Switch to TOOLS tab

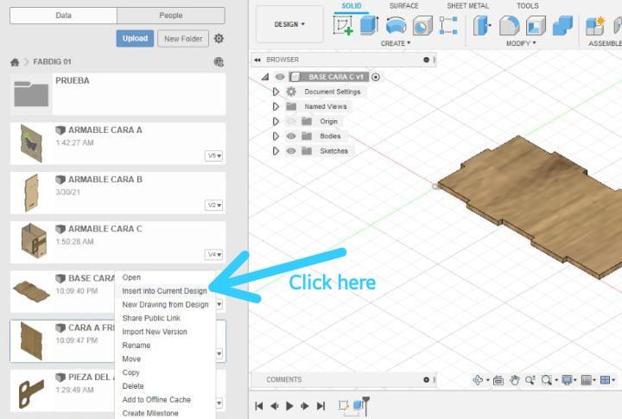(x=527, y=6)
